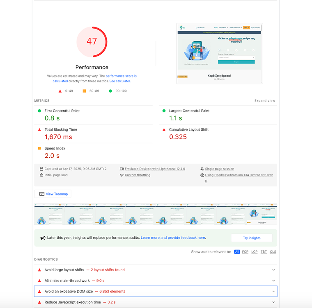Click the green circle legend icon for 90–100
This screenshot has width=312, height=308.
pos(110,91)
